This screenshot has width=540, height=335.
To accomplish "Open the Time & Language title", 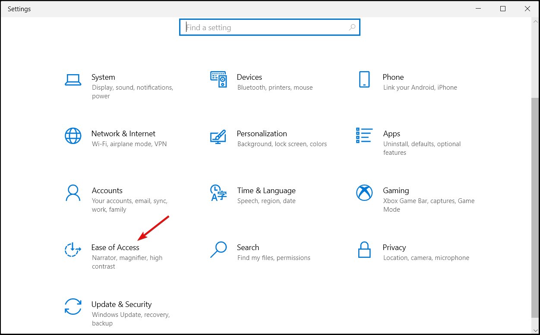I will [266, 191].
